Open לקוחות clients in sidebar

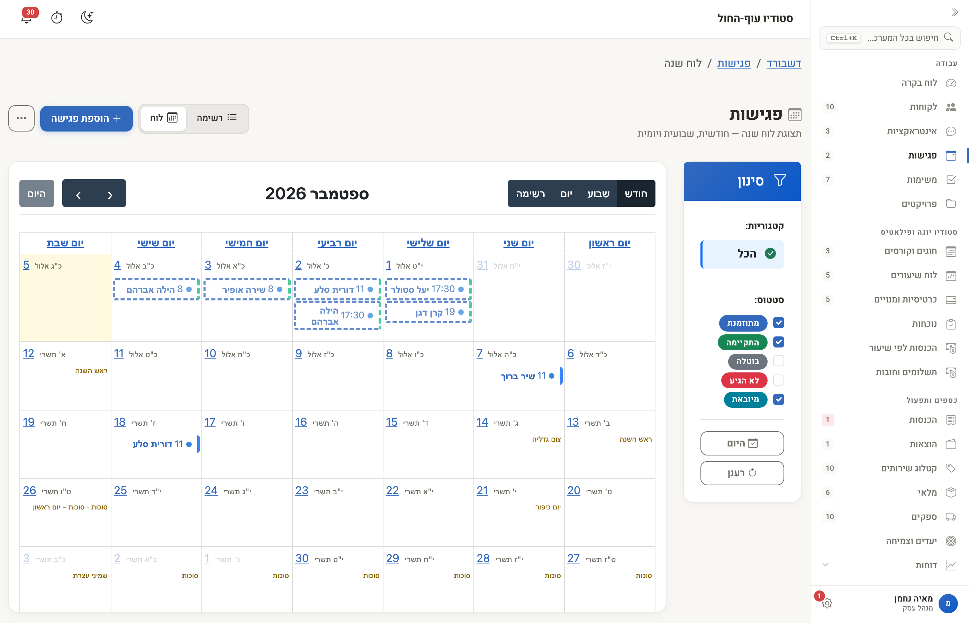(889, 107)
